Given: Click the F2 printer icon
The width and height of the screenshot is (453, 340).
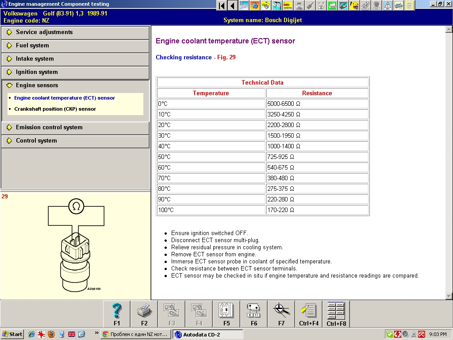Looking at the screenshot, I should 144,314.
